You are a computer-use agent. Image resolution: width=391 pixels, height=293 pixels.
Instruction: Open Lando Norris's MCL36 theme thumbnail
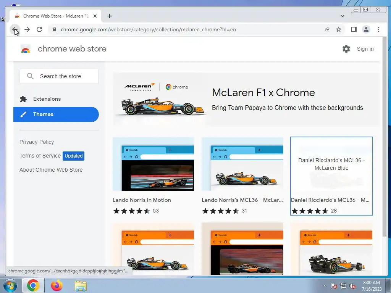coord(242,164)
